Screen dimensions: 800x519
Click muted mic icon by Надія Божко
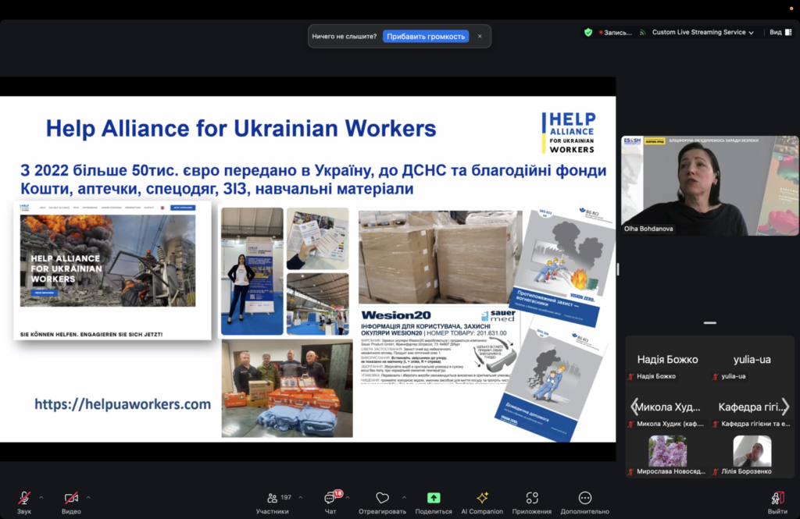click(631, 377)
